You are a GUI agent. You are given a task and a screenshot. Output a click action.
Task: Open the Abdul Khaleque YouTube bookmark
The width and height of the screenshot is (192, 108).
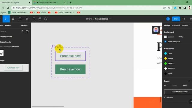coord(65,13)
